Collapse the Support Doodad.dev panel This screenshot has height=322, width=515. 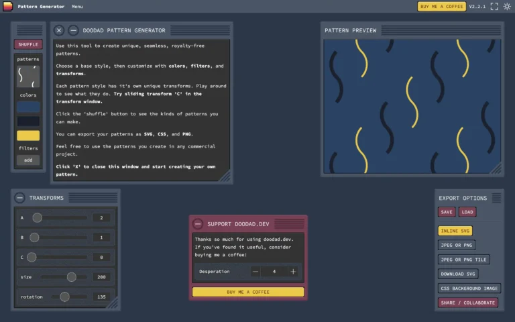198,224
